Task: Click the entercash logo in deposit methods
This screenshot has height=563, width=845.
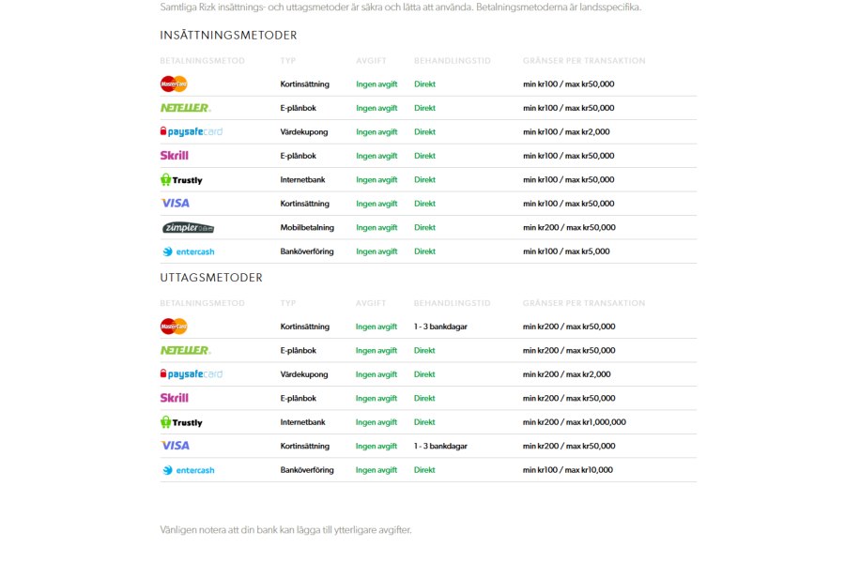Action: [x=188, y=251]
